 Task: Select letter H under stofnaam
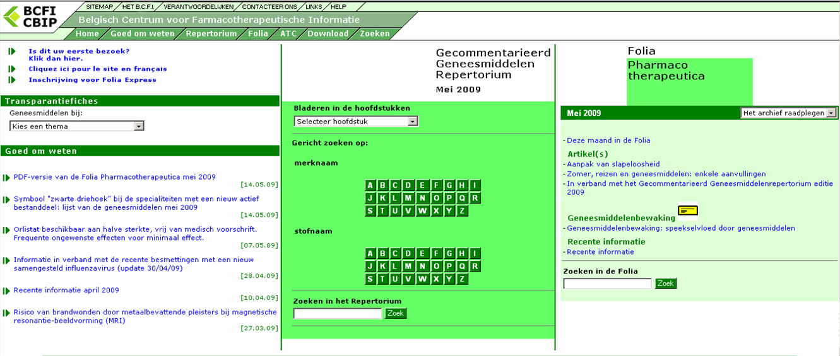coord(462,253)
